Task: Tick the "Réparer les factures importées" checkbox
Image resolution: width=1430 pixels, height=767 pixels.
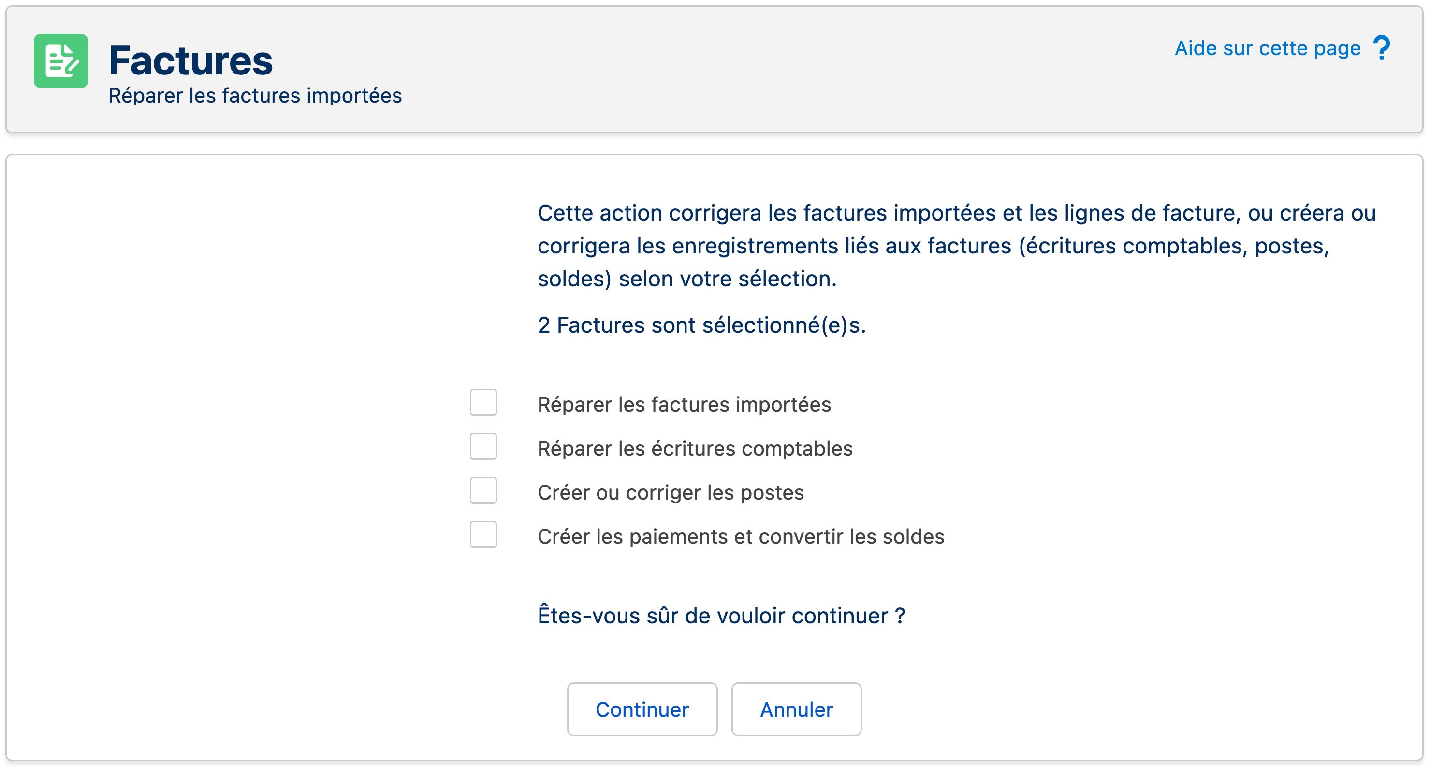Action: (483, 403)
